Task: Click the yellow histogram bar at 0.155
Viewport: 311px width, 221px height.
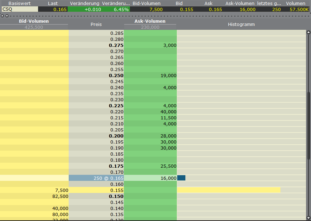Action: (x=228, y=190)
